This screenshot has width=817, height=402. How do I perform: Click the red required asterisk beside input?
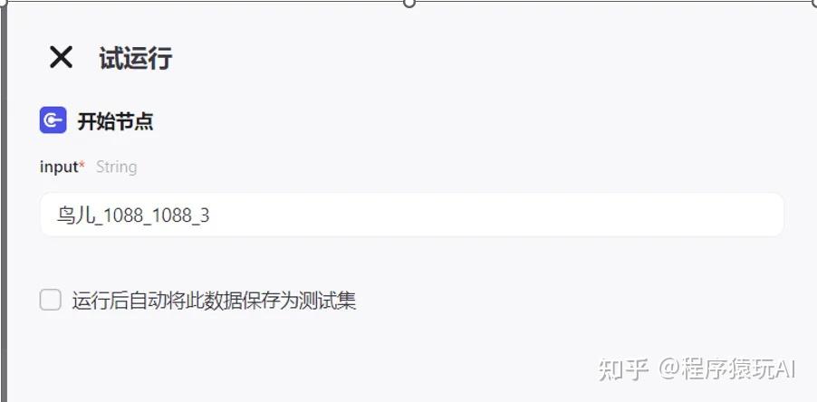pos(82,166)
